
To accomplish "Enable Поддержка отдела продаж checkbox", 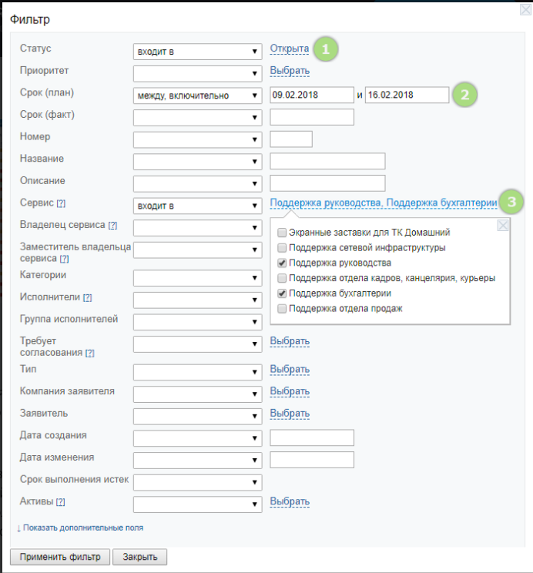I will point(283,309).
